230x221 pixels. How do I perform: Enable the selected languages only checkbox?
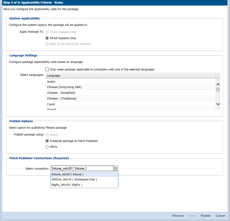pos(47,69)
